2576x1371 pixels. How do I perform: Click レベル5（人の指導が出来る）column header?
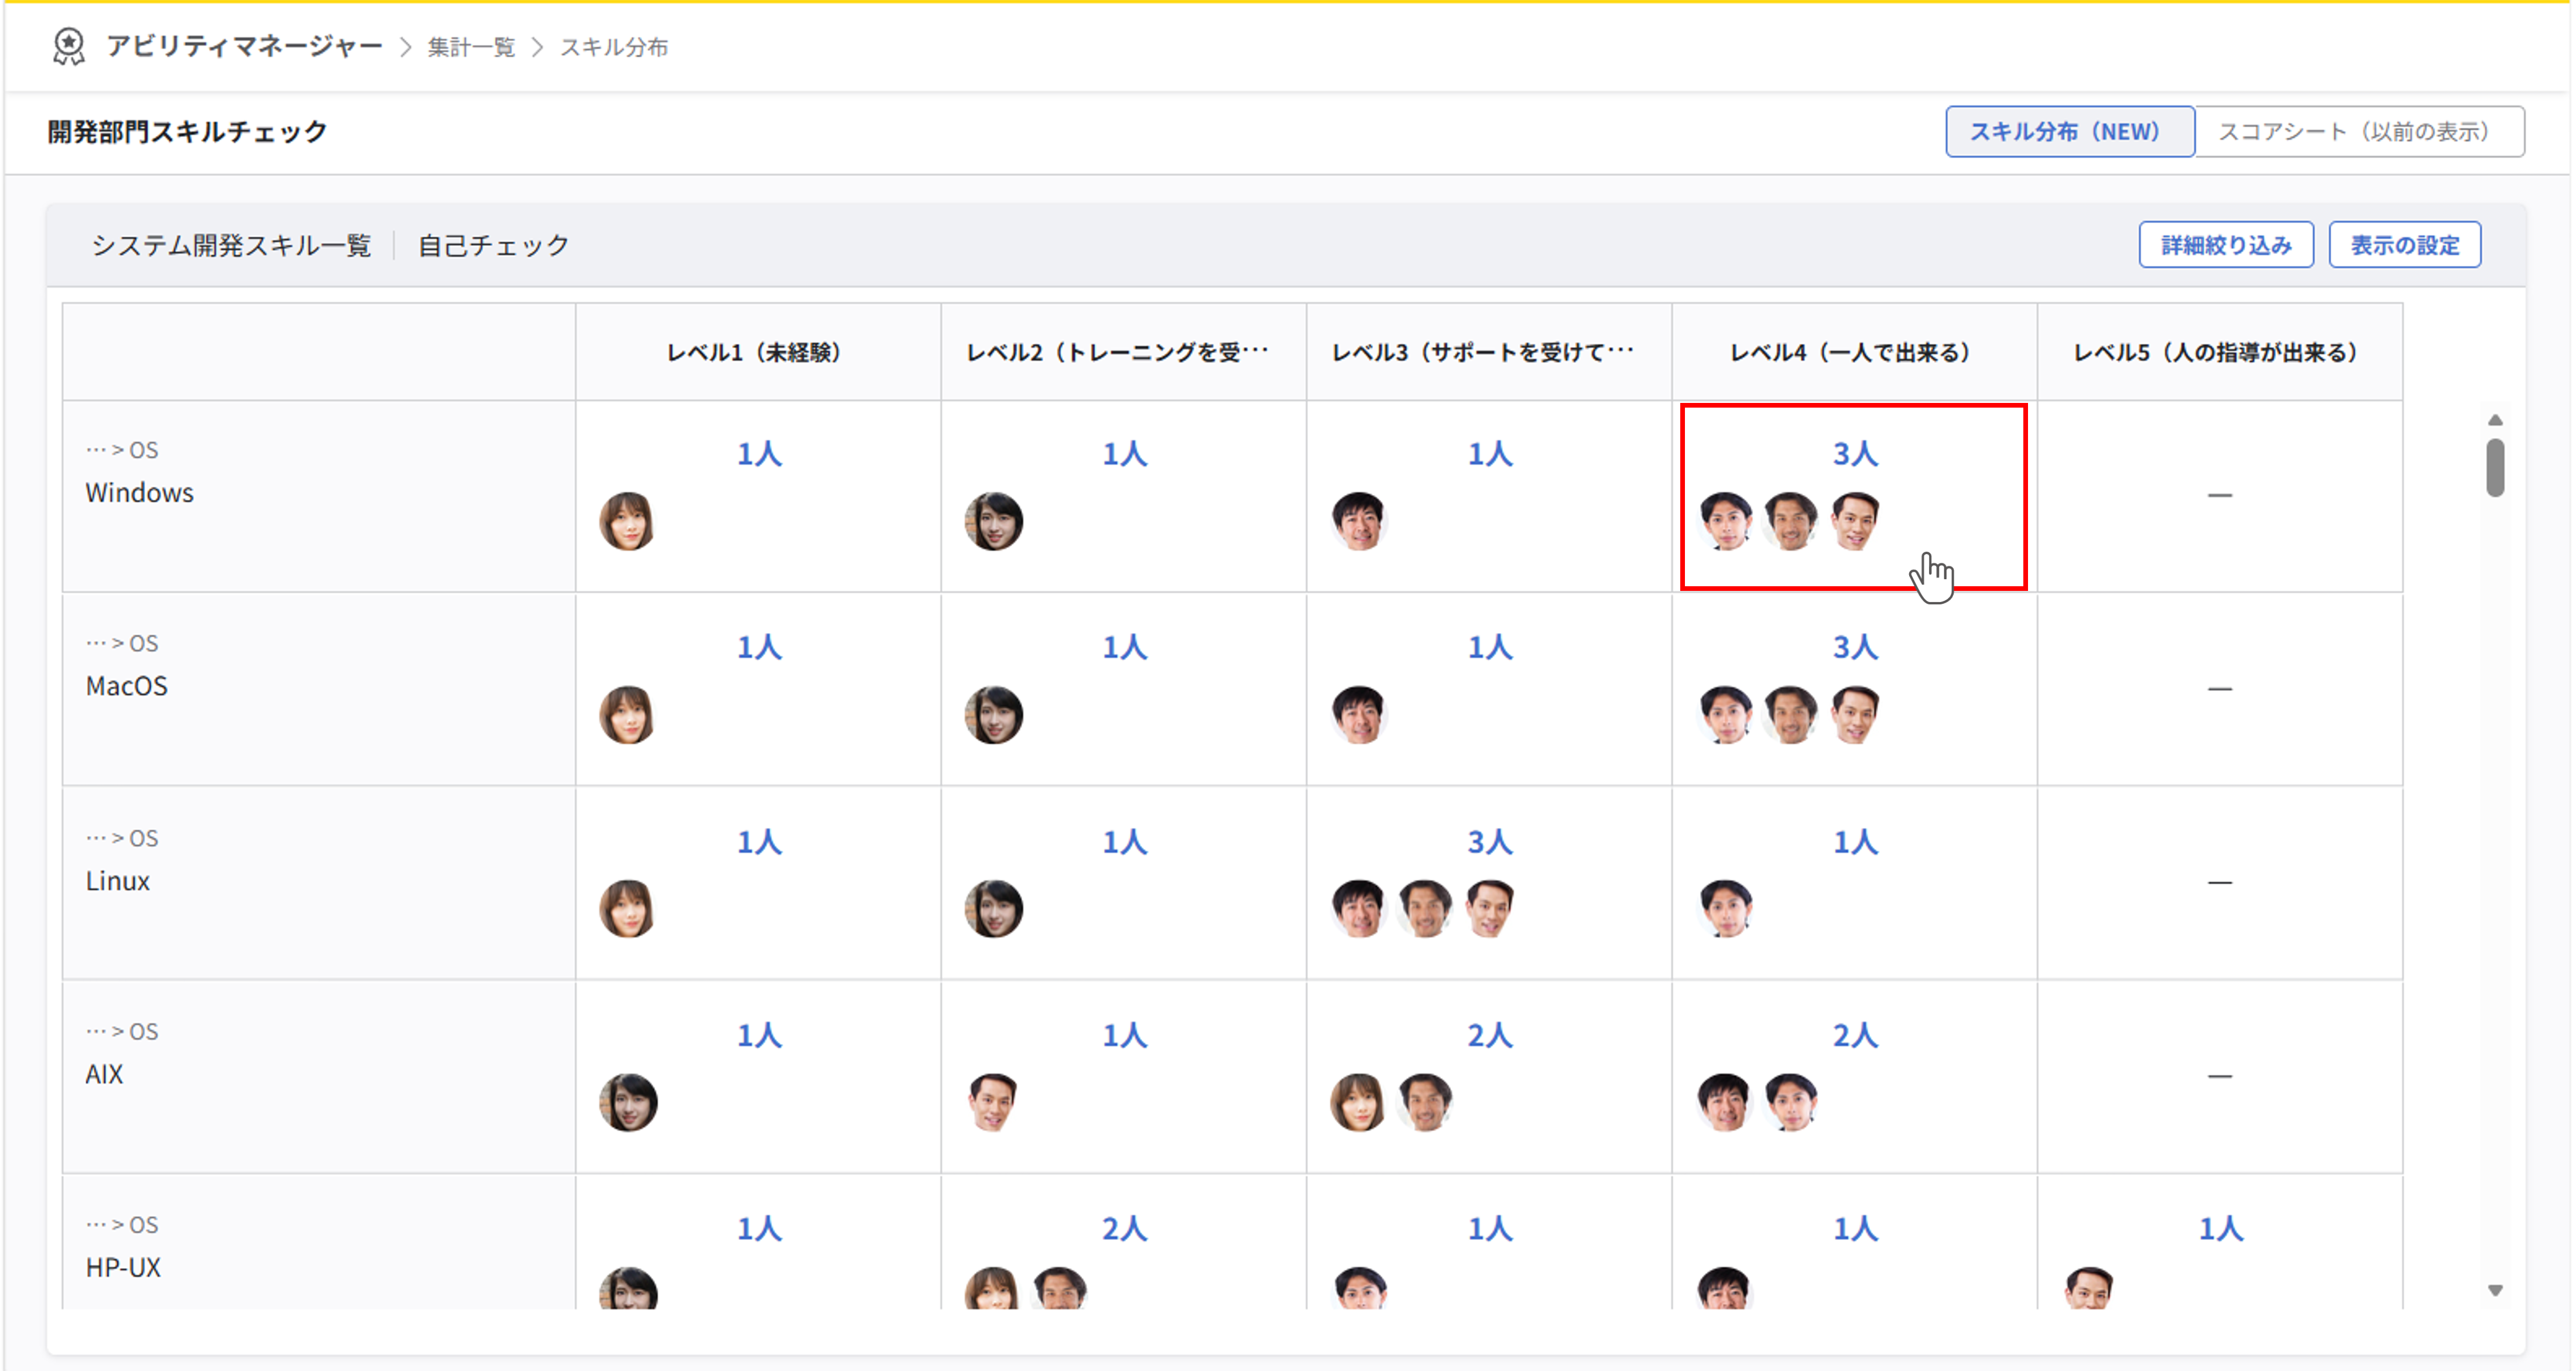(2219, 352)
